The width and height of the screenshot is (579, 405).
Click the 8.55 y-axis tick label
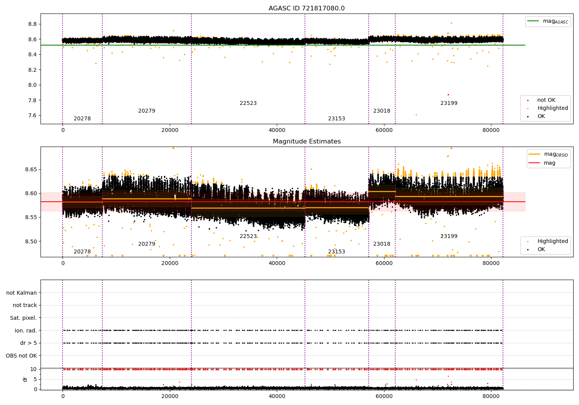[31, 218]
